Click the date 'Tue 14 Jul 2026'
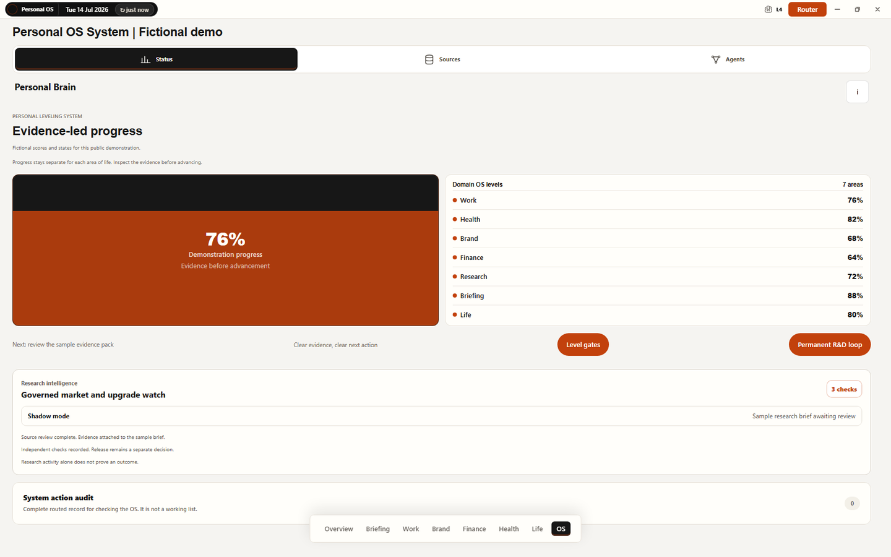Image resolution: width=891 pixels, height=557 pixels. click(87, 9)
